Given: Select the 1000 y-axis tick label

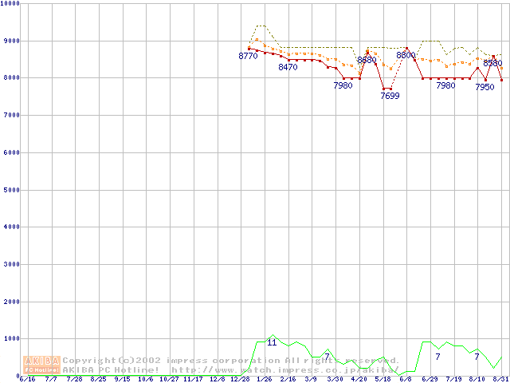Looking at the screenshot, I should tap(11, 339).
